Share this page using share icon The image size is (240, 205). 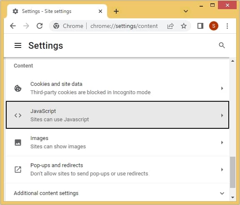(170, 26)
